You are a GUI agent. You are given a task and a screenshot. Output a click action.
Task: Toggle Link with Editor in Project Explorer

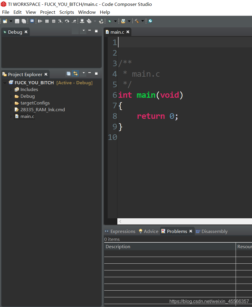[x=76, y=73]
